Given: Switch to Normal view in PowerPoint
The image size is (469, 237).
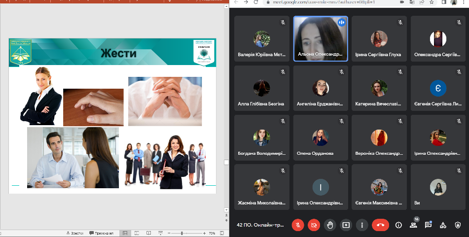Looking at the screenshot, I should (x=125, y=233).
